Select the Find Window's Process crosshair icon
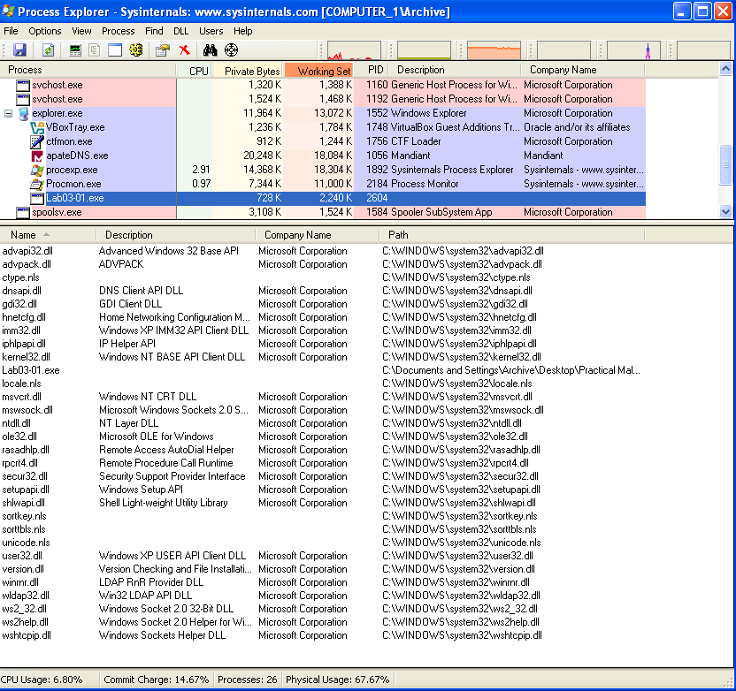 232,50
